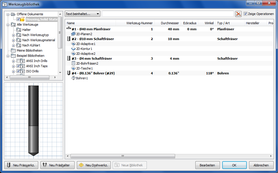Viewport: 278px width, 173px height.
Task: Click the Neu Drehwerkz. button
Action: click(94, 165)
